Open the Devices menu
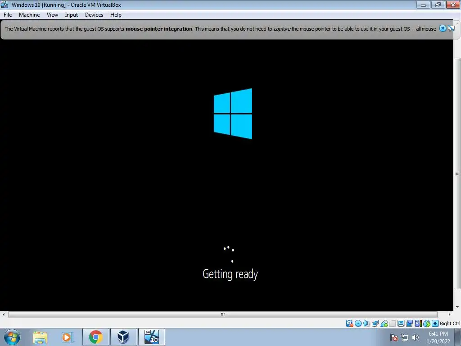 94,15
